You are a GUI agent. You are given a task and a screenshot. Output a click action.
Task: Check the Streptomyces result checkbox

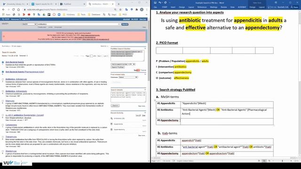click(3, 151)
